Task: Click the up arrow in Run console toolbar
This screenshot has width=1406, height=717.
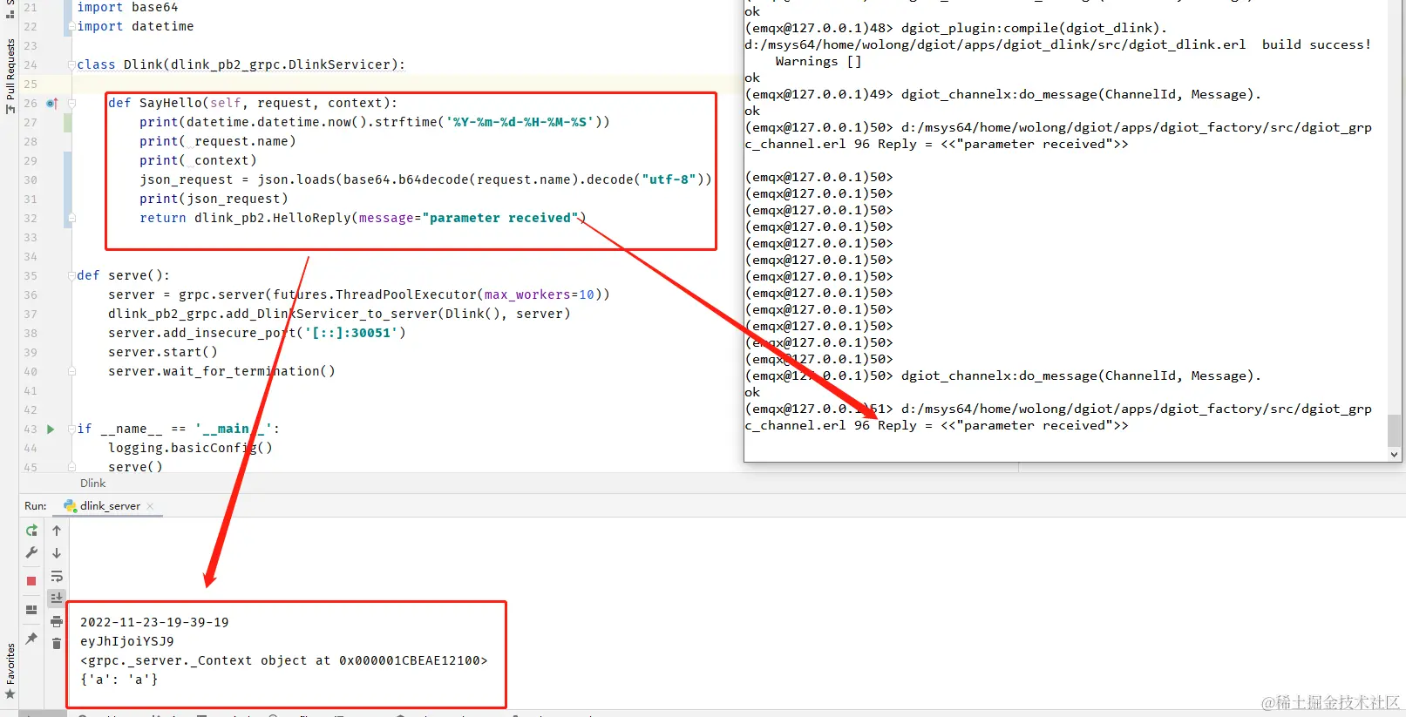Action: (57, 530)
